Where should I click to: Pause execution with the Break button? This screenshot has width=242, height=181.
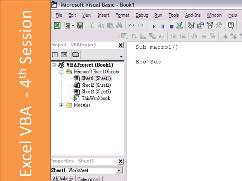click(163, 26)
